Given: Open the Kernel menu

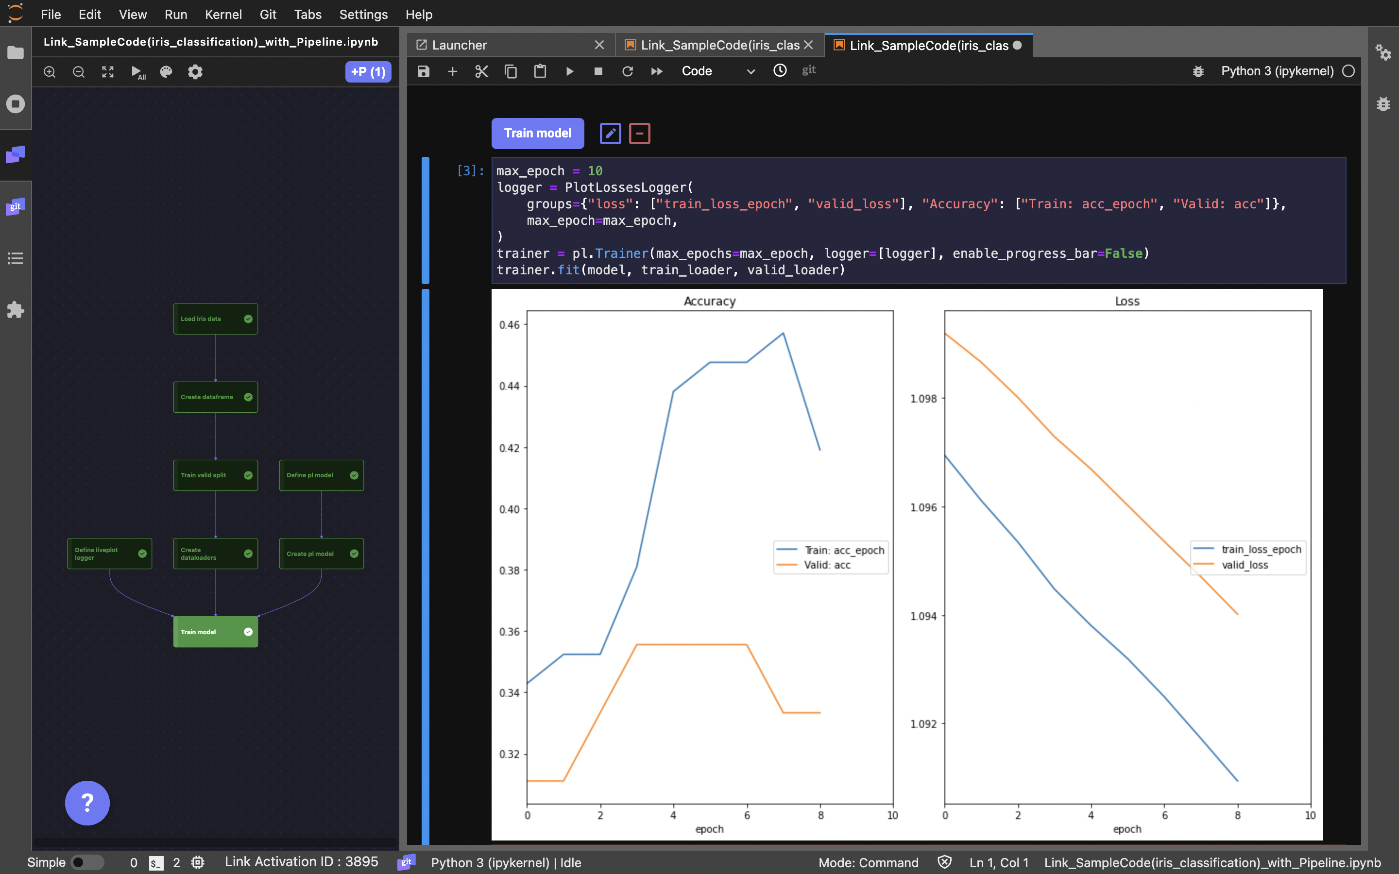Looking at the screenshot, I should click(x=223, y=15).
